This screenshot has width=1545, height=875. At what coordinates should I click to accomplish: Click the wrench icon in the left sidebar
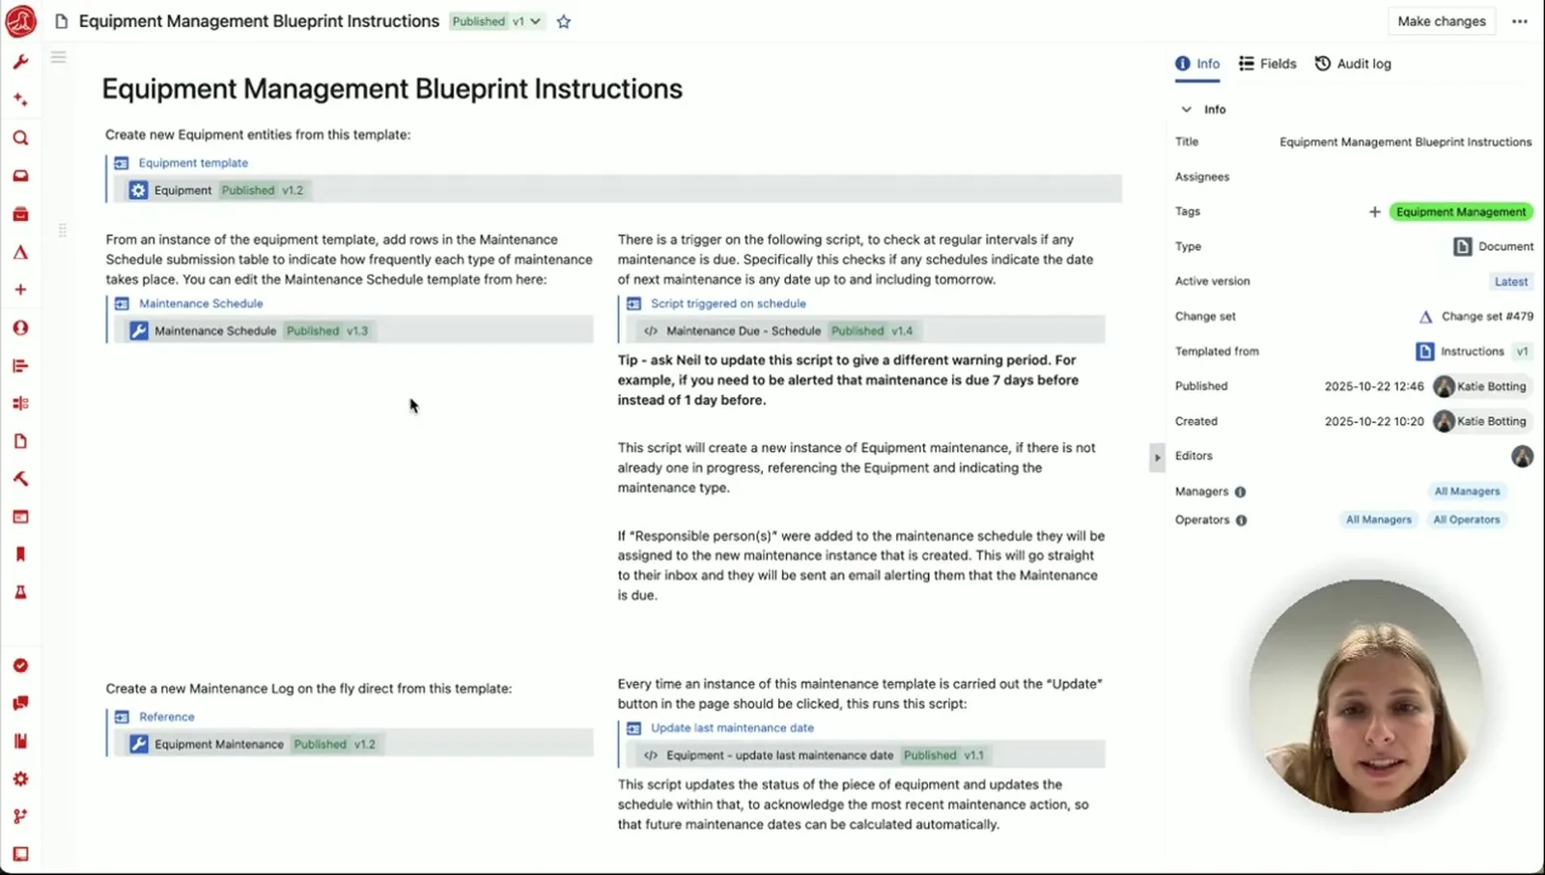[20, 62]
